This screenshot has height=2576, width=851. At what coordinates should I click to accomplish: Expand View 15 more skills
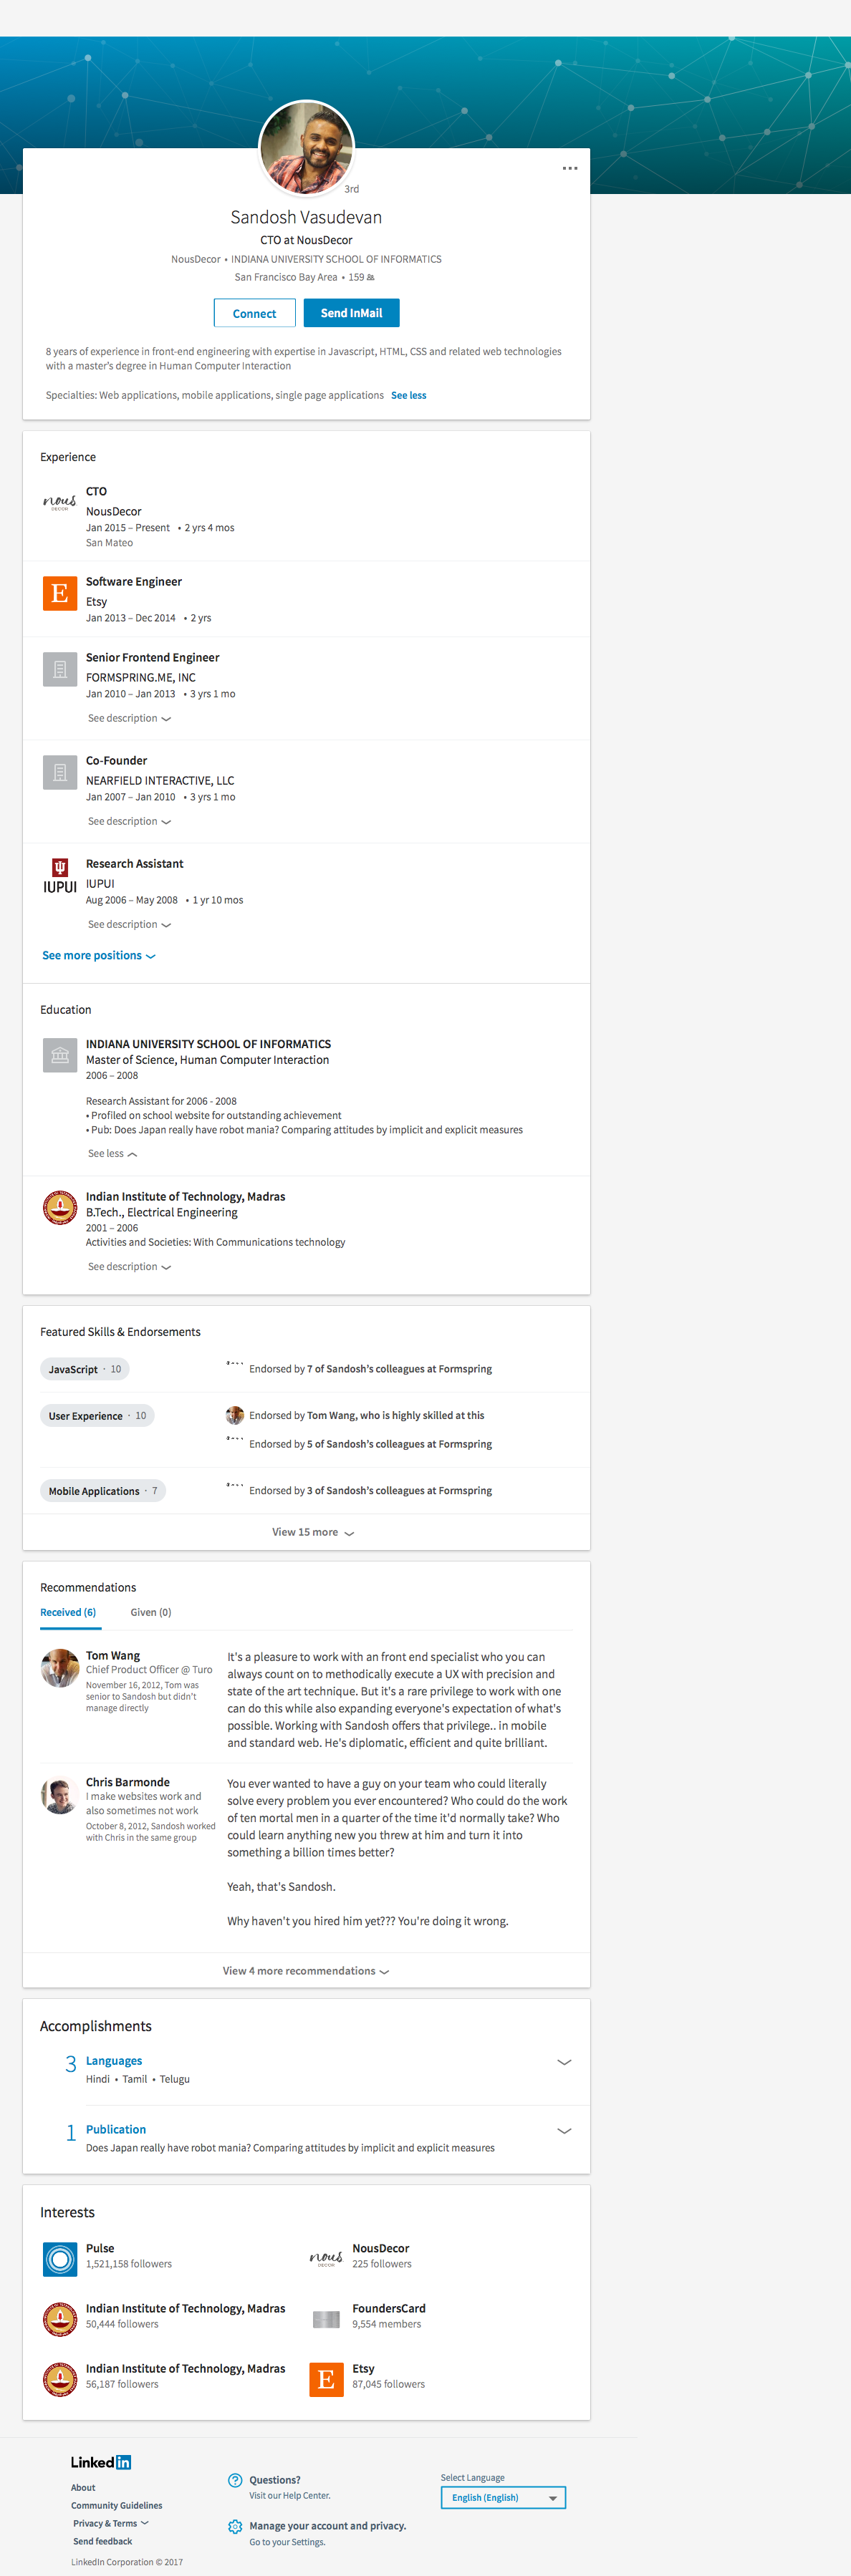[x=313, y=1532]
